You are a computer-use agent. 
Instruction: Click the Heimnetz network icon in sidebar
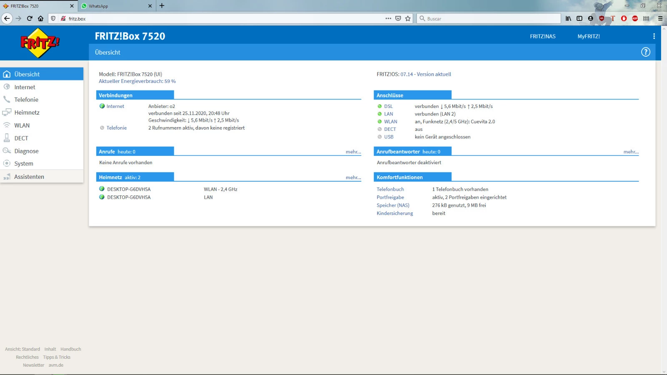(x=7, y=112)
